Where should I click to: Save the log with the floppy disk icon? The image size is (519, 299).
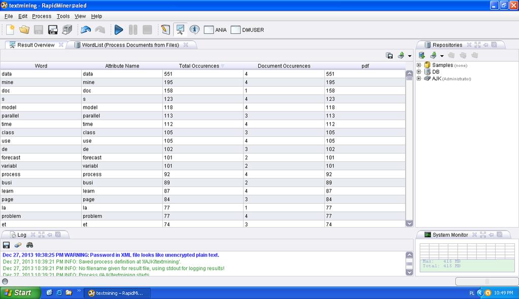(x=6, y=245)
